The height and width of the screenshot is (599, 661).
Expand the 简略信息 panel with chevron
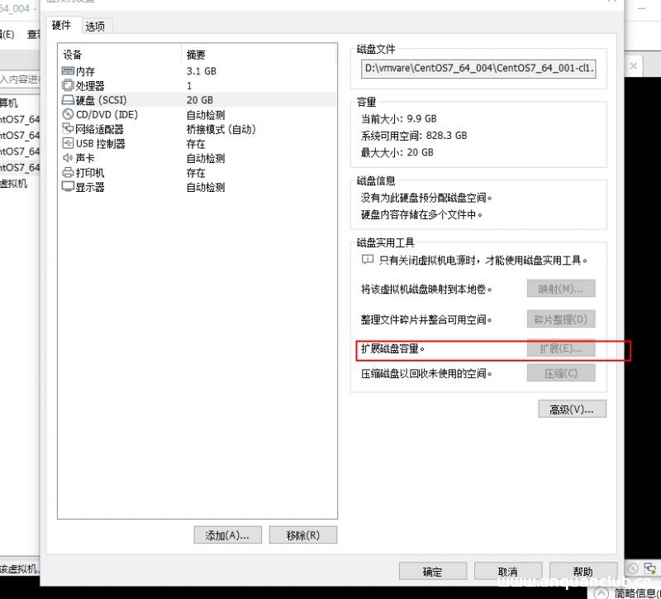600,592
